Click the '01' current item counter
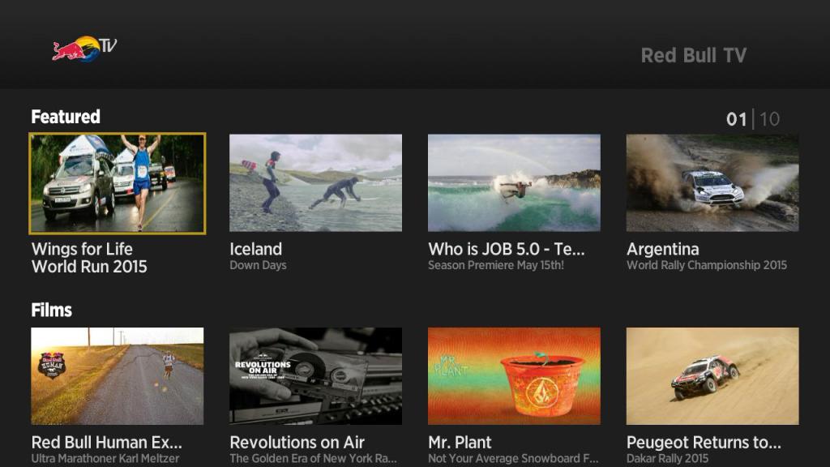This screenshot has width=830, height=467. [736, 119]
